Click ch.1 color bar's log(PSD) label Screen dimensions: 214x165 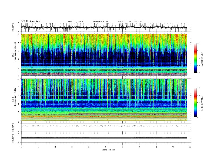(x=202, y=59)
